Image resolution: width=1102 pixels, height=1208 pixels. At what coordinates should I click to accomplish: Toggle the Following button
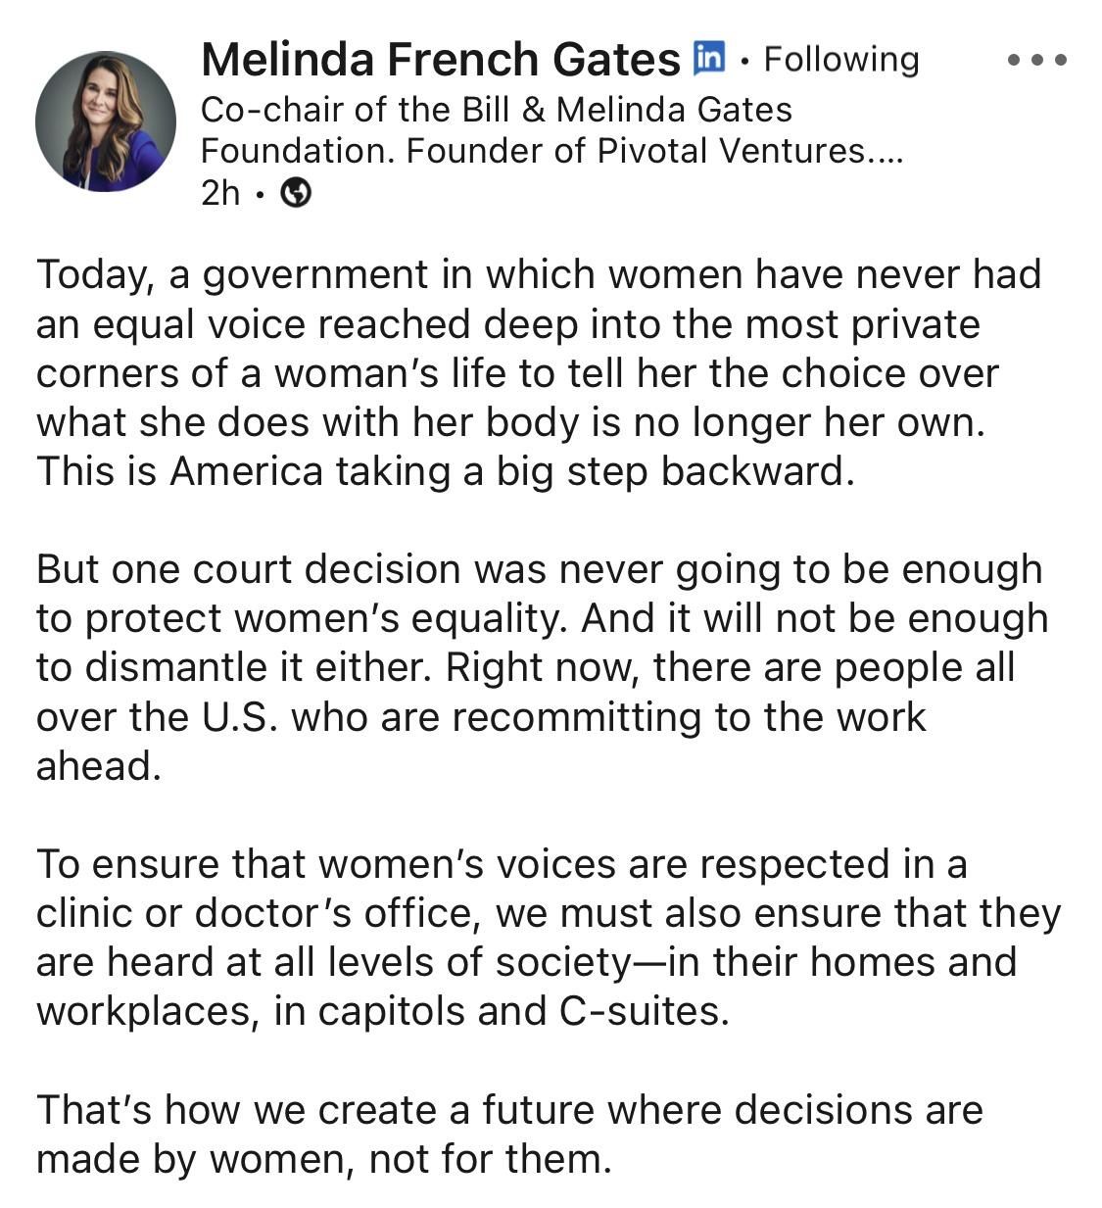click(841, 60)
